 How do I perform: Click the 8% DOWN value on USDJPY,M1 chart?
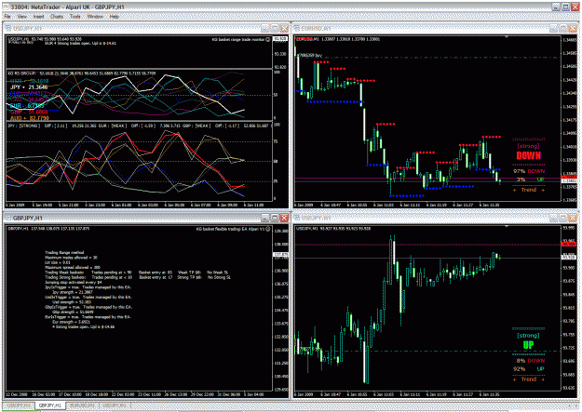coord(531,361)
